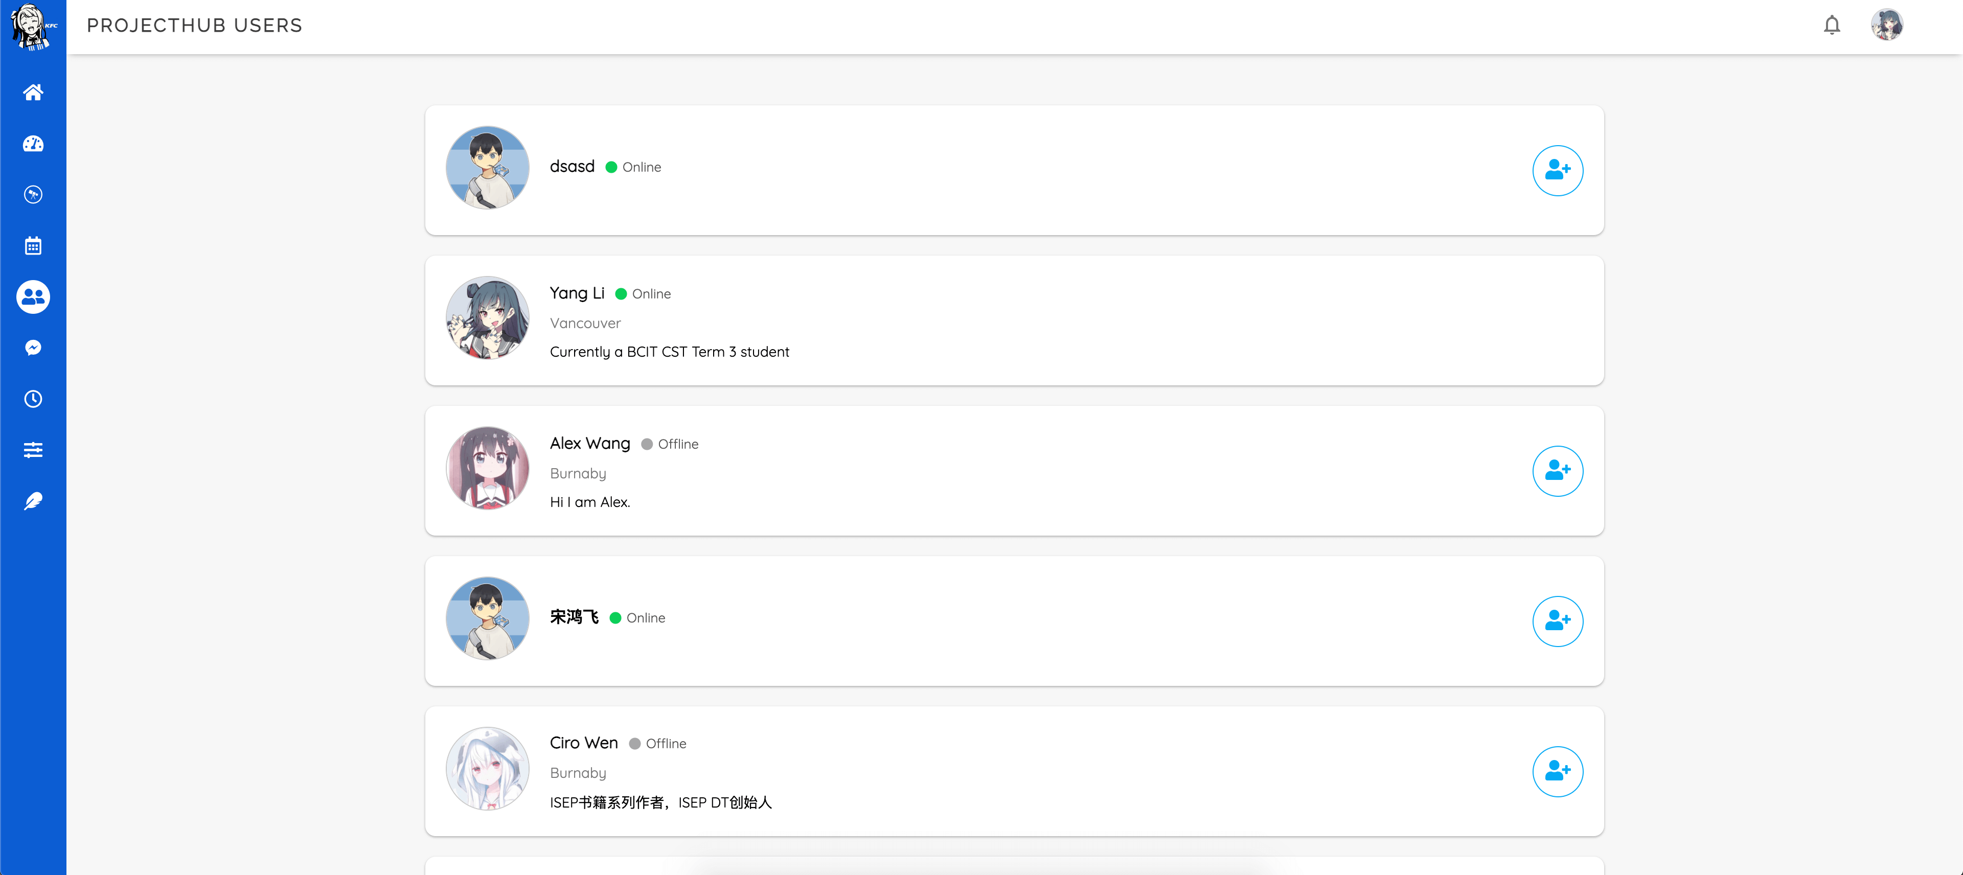Open the messenger chat icon
The width and height of the screenshot is (1963, 875).
(33, 348)
